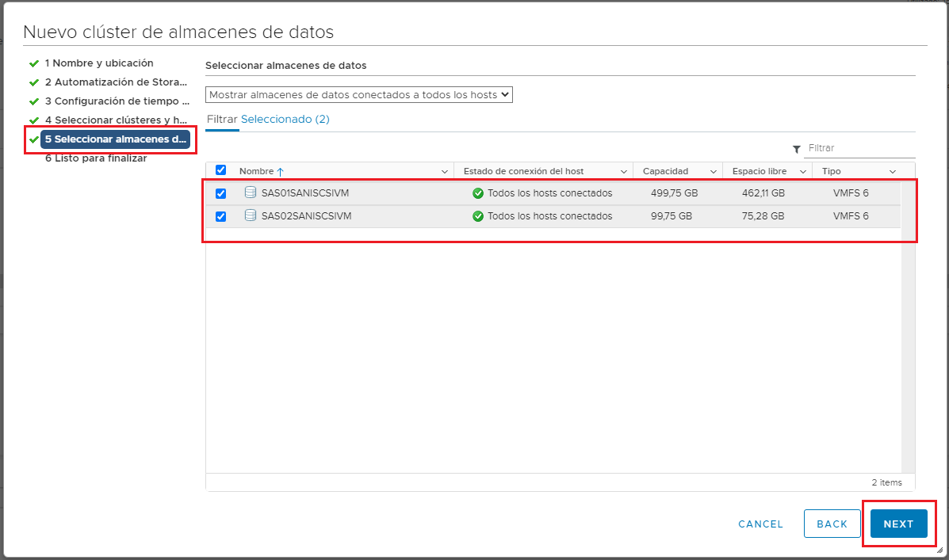Click the NEXT button

point(899,524)
